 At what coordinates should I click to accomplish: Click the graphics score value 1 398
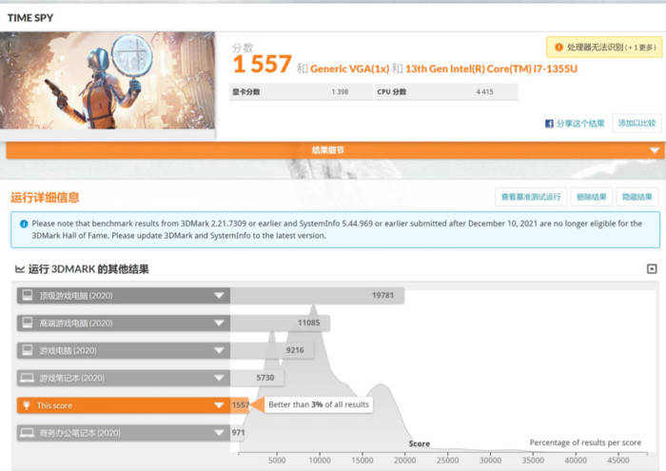click(x=340, y=91)
